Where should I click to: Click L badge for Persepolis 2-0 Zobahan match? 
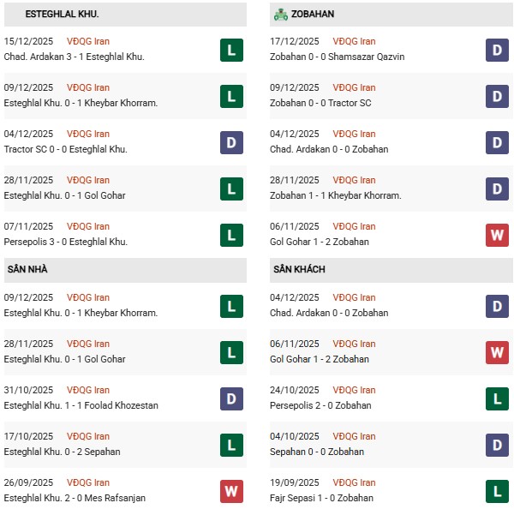[499, 398]
